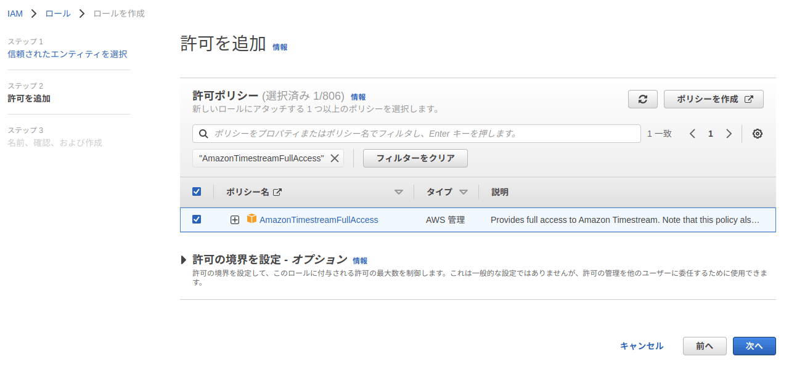This screenshot has width=789, height=375.
Task: Click the 説明 column header
Action: [500, 192]
